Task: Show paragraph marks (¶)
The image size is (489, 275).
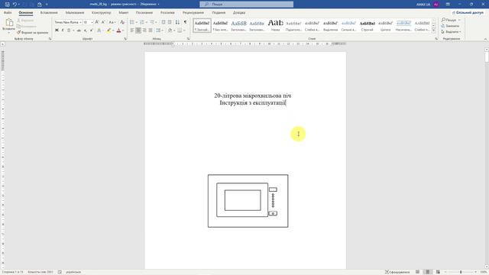Action: click(x=185, y=22)
